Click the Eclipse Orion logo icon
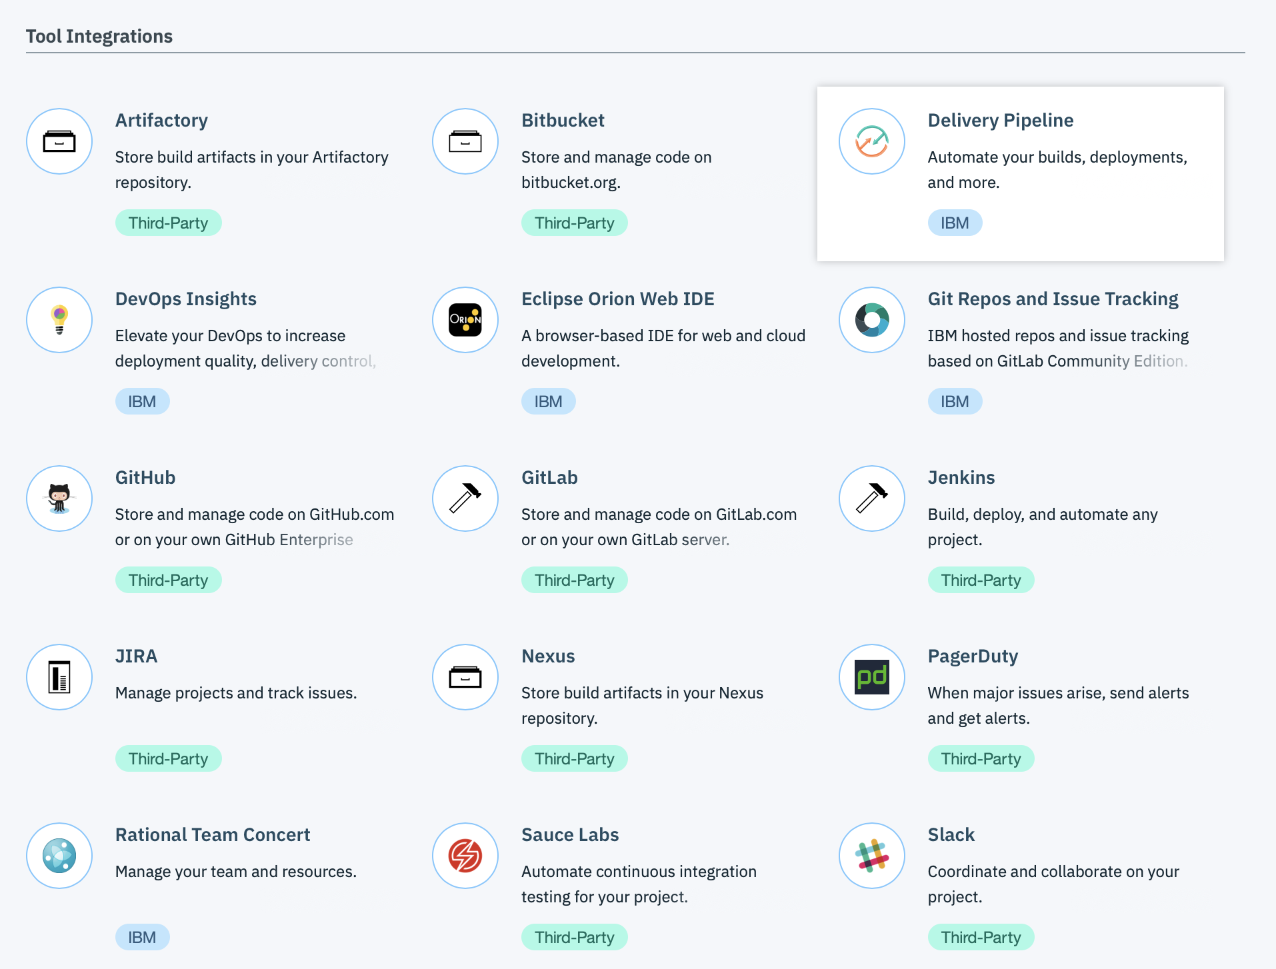Viewport: 1276px width, 969px height. coord(465,320)
